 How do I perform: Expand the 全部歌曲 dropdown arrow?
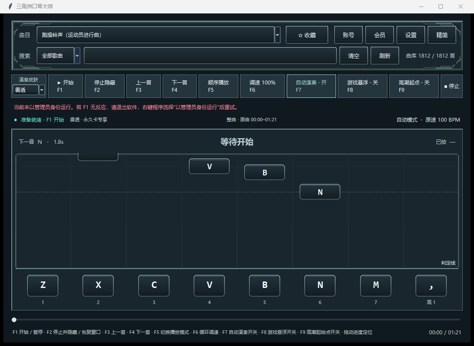pyautogui.click(x=77, y=56)
